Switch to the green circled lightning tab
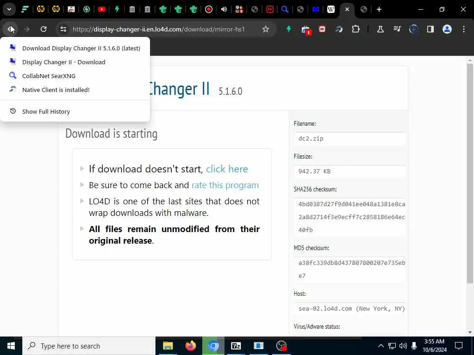The image size is (474, 355). pos(87,9)
